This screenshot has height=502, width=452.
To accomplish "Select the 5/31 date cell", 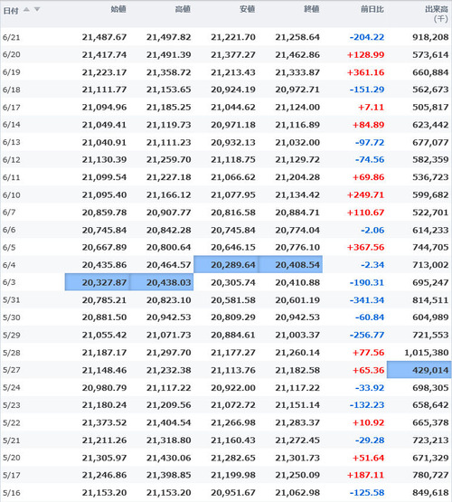I will tap(11, 300).
